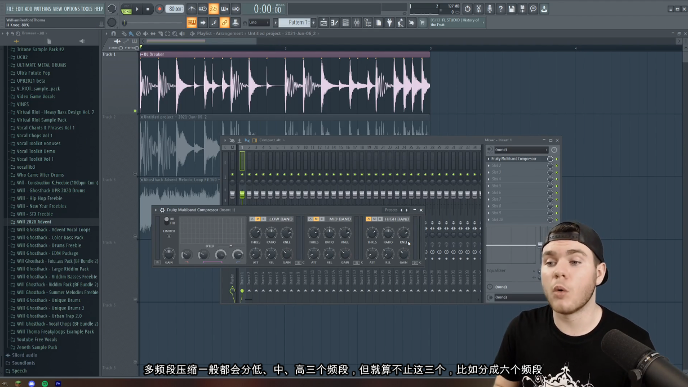Select Fruity Multiband Compressor effect slot
688x387 pixels.
[514, 159]
